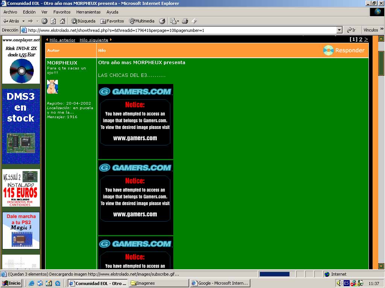Viewport: 385px width, 288px height.
Task: Click the system tray clock 11:37
Action: [374, 283]
